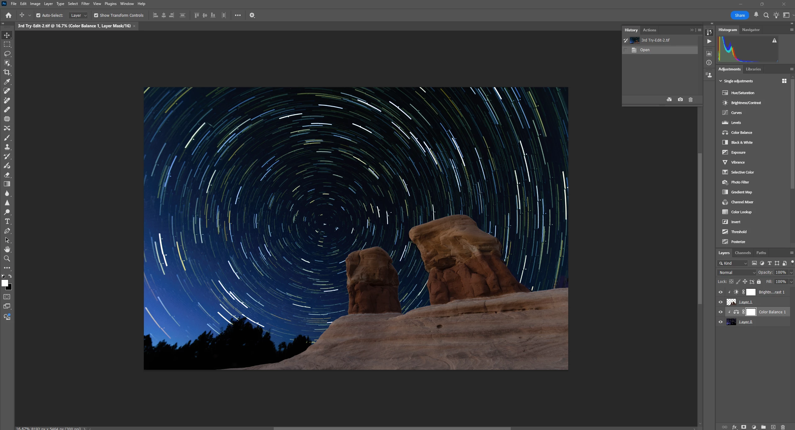The width and height of the screenshot is (795, 430).
Task: Activate the Eyedropper tool
Action: point(7,82)
